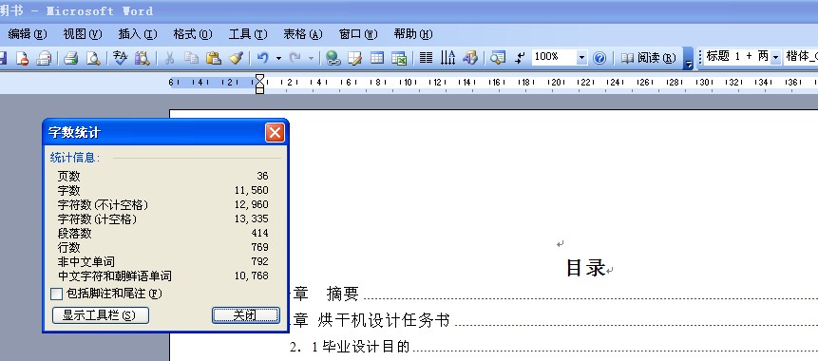
Task: Undo the last action
Action: tap(263, 57)
